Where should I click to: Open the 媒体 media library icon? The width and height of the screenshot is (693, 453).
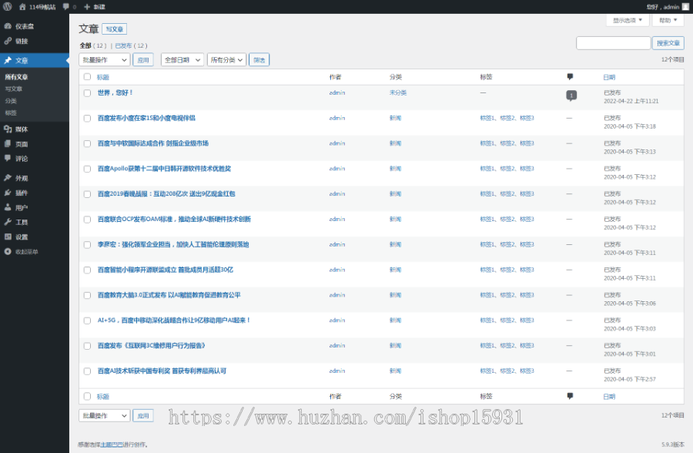[8, 129]
